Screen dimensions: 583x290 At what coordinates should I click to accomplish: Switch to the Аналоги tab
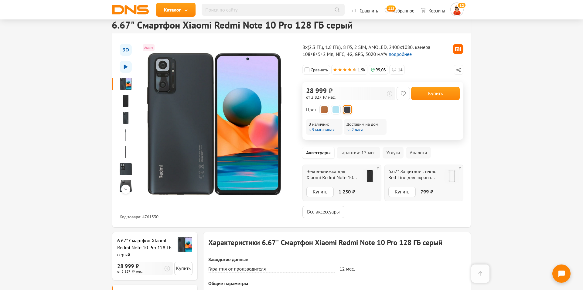(418, 153)
